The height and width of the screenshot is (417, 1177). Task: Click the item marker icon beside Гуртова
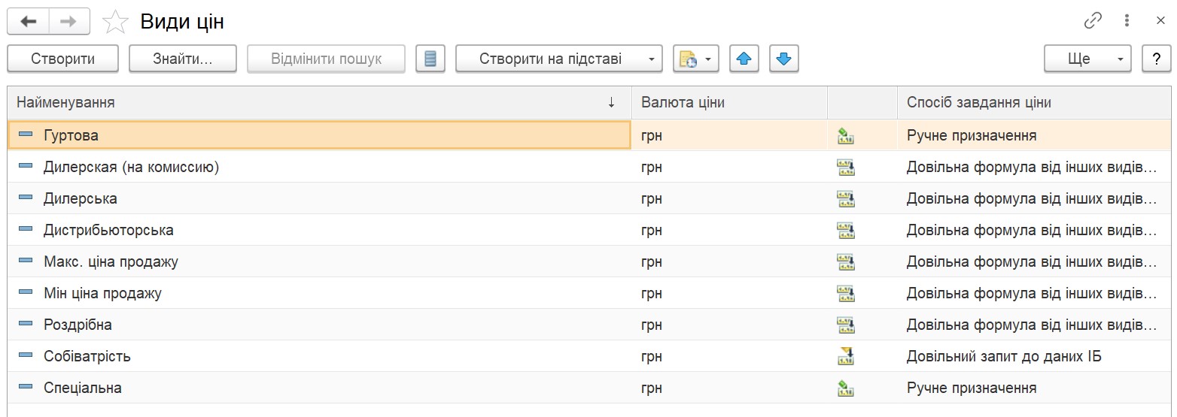pos(26,134)
